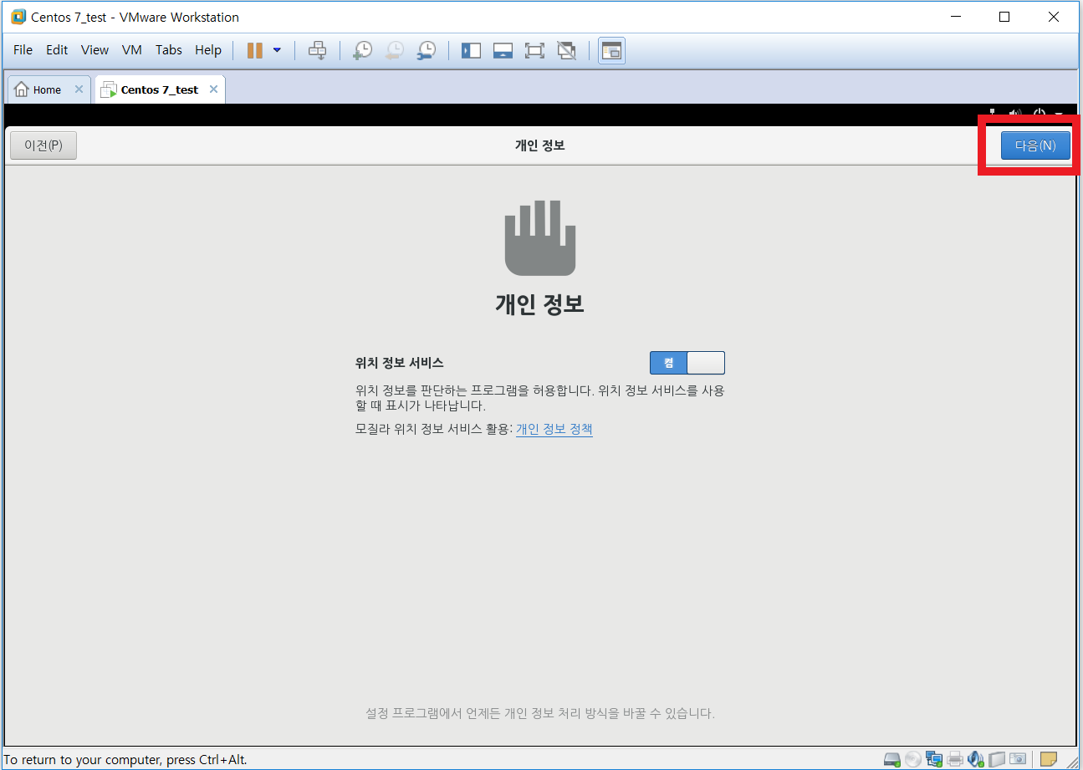Viewport: 1083px width, 770px height.
Task: Click the USB device status bar icon
Action: (996, 759)
